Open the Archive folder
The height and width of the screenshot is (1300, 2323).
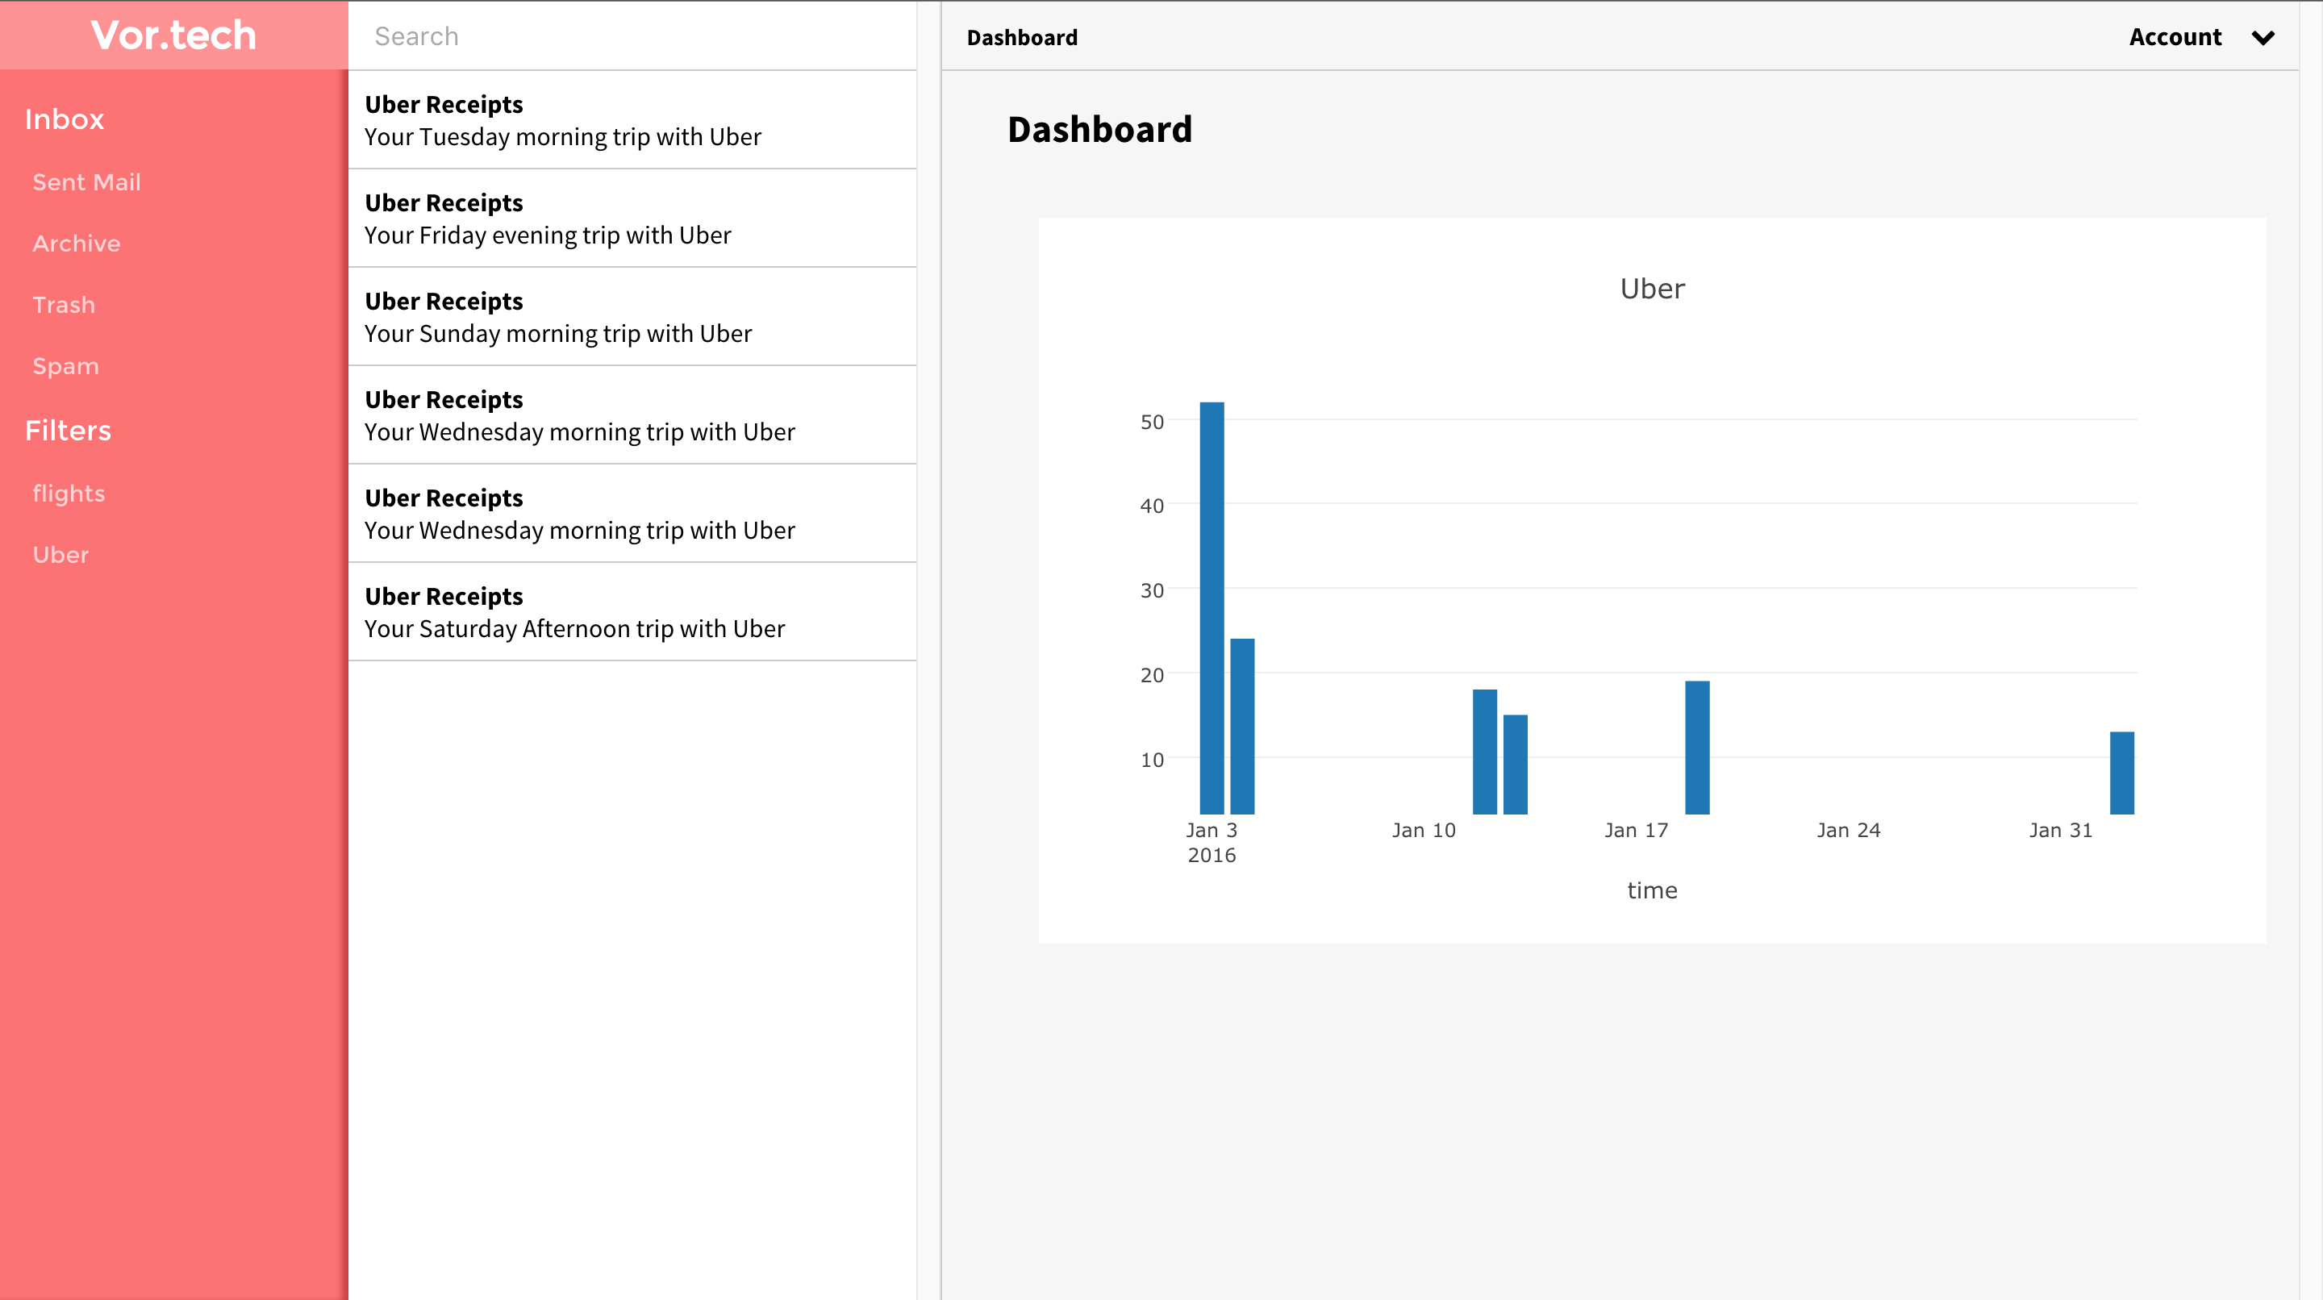click(77, 244)
